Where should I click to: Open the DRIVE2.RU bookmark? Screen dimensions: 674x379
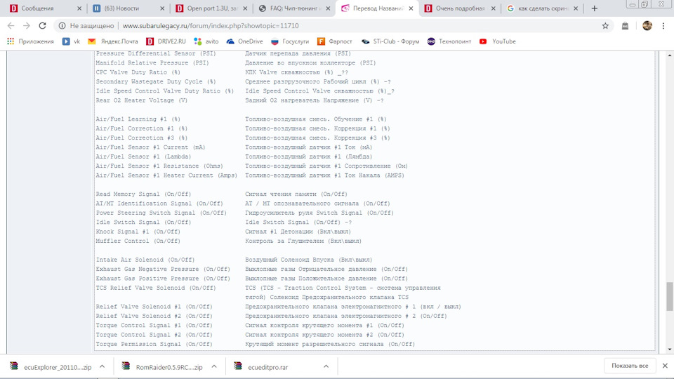166,41
